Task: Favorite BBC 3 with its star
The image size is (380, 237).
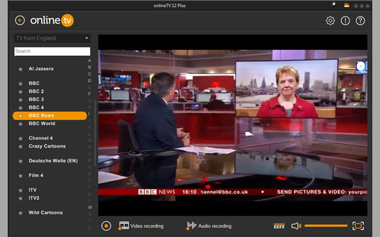Action: [21, 100]
